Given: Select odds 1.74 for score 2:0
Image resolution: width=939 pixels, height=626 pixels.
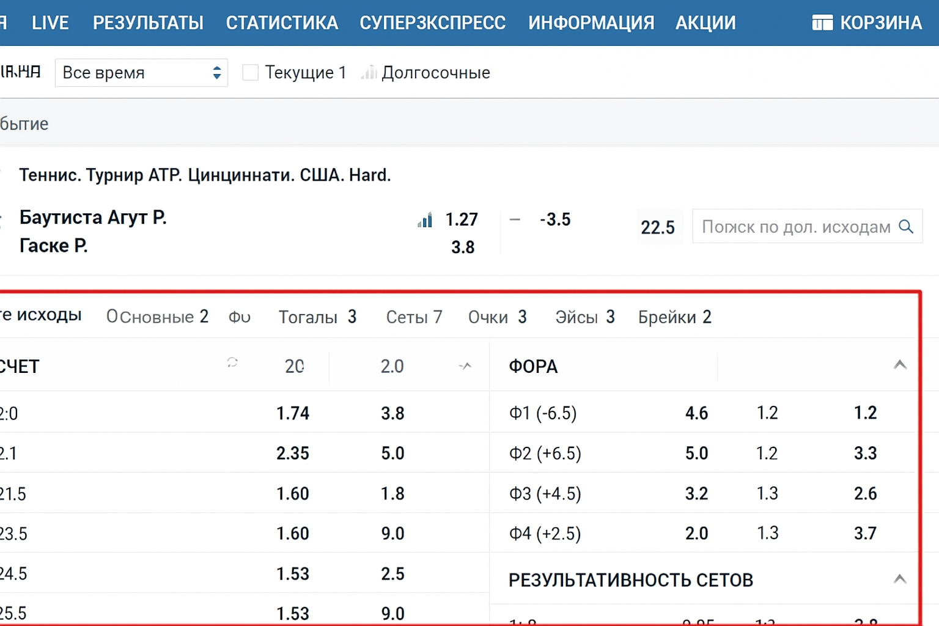Looking at the screenshot, I should click(x=293, y=413).
